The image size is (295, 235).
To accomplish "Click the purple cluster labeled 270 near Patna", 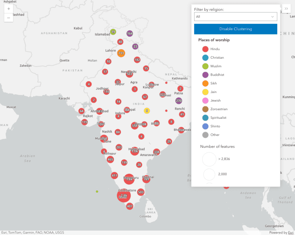I will click(x=179, y=101).
